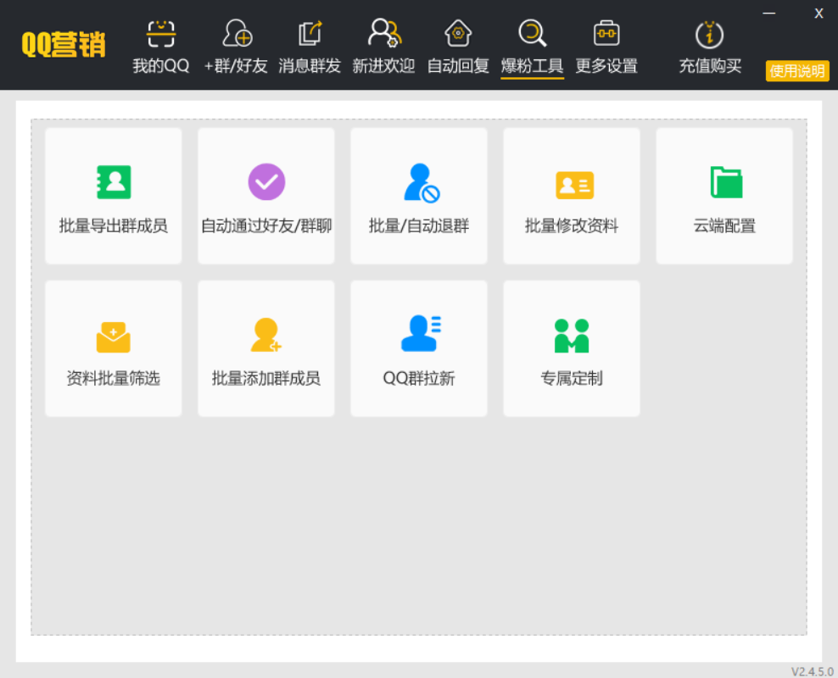Click the V2.4.5.0 version text

coord(812,671)
